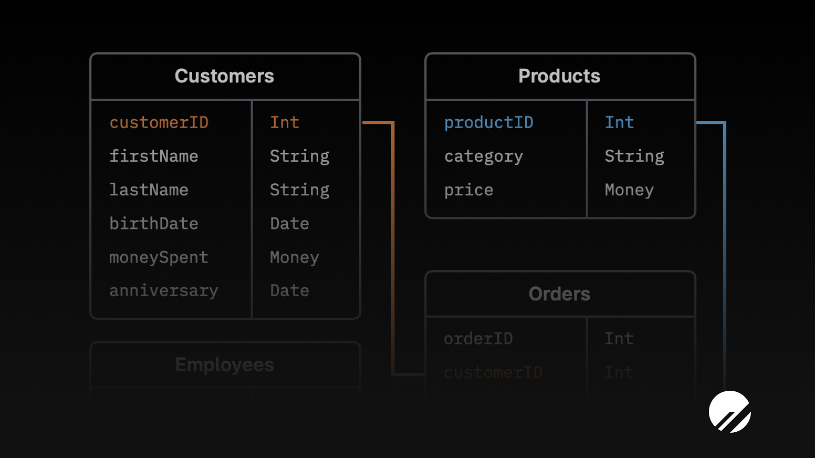815x458 pixels.
Task: Click the anniversary field in Customers
Action: pos(163,290)
